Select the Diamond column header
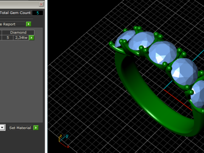 pyautogui.click(x=18, y=32)
